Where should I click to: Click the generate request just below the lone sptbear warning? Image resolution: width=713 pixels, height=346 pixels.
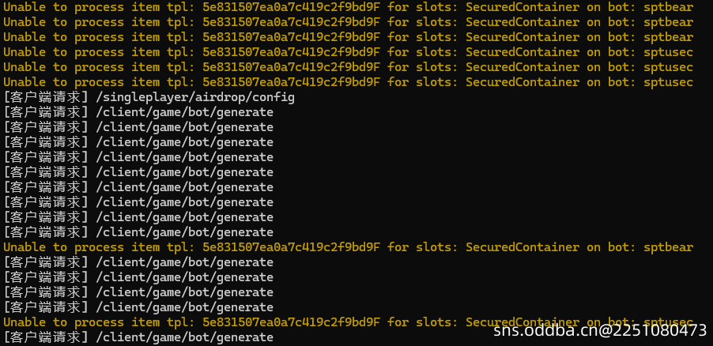184,262
